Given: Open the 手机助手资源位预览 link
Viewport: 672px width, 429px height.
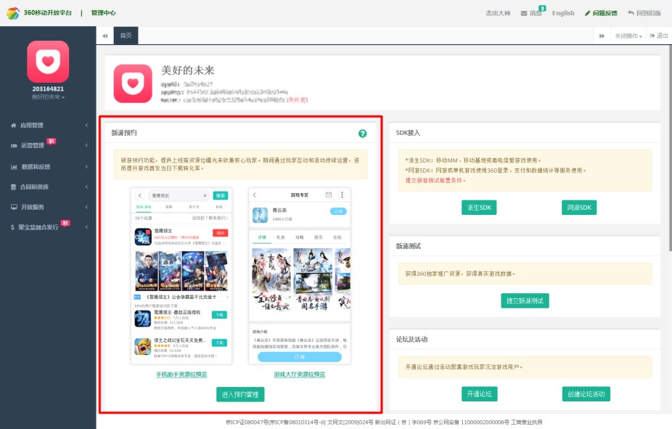Looking at the screenshot, I should click(181, 375).
